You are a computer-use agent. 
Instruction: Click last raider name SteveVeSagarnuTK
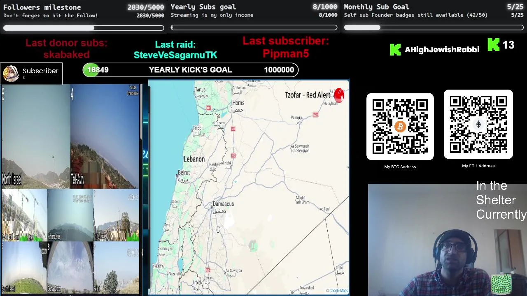click(x=175, y=55)
